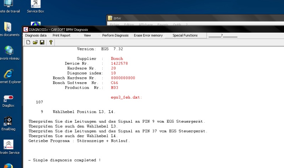Screen dimensions: 284x168
Task: Open Fichier menu in BMW window
Action: [114, 24]
